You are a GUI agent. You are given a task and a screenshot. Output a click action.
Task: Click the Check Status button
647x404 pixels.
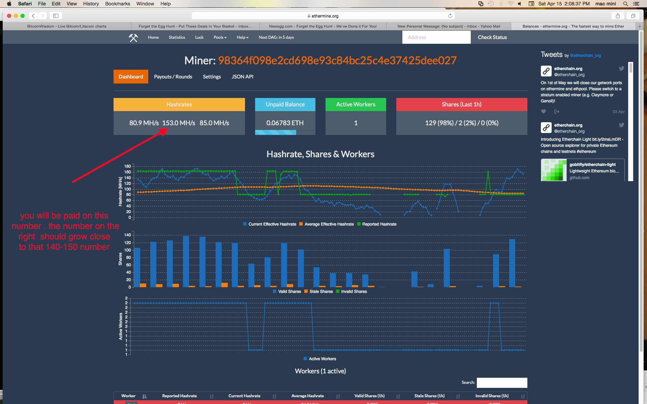(x=492, y=37)
